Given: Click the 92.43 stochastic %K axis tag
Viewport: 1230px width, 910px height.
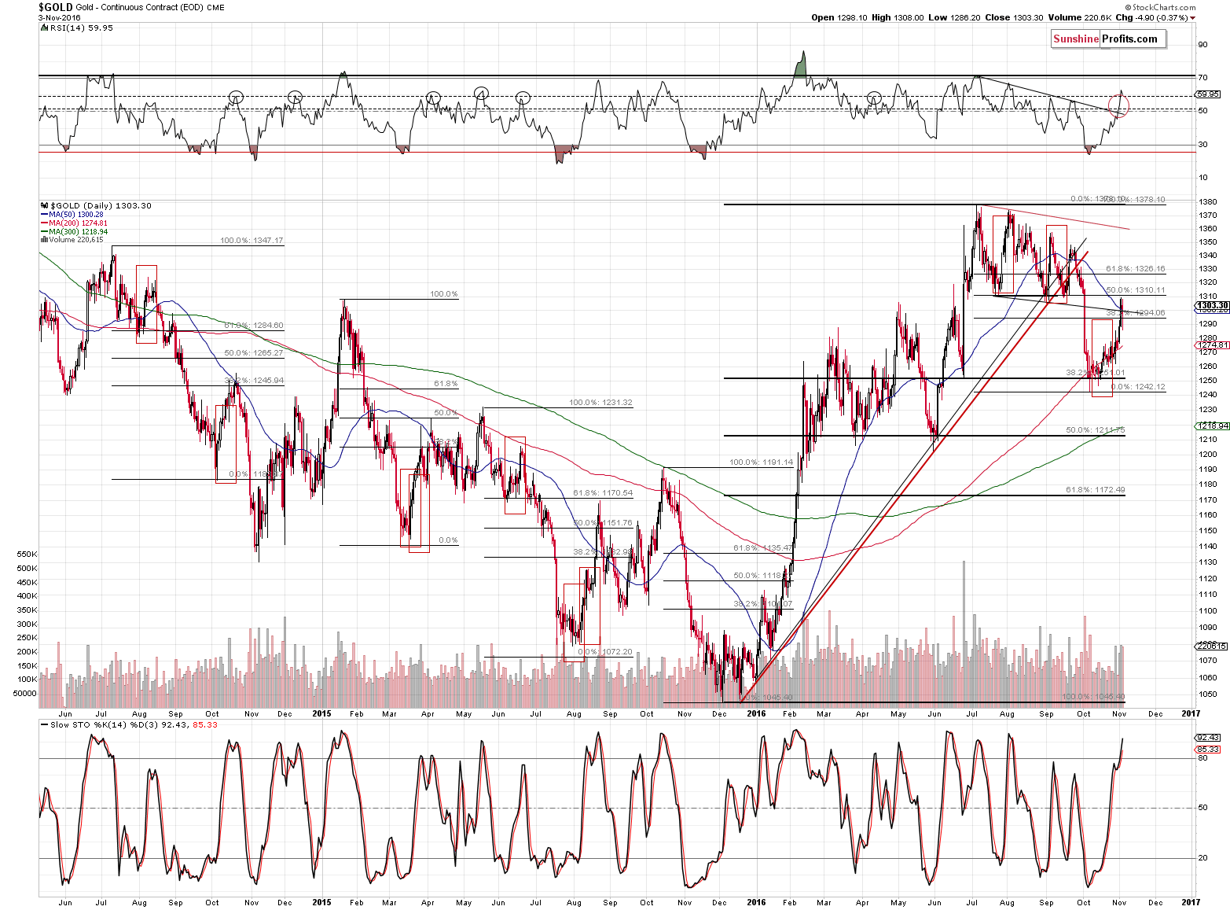Looking at the screenshot, I should click(1208, 738).
